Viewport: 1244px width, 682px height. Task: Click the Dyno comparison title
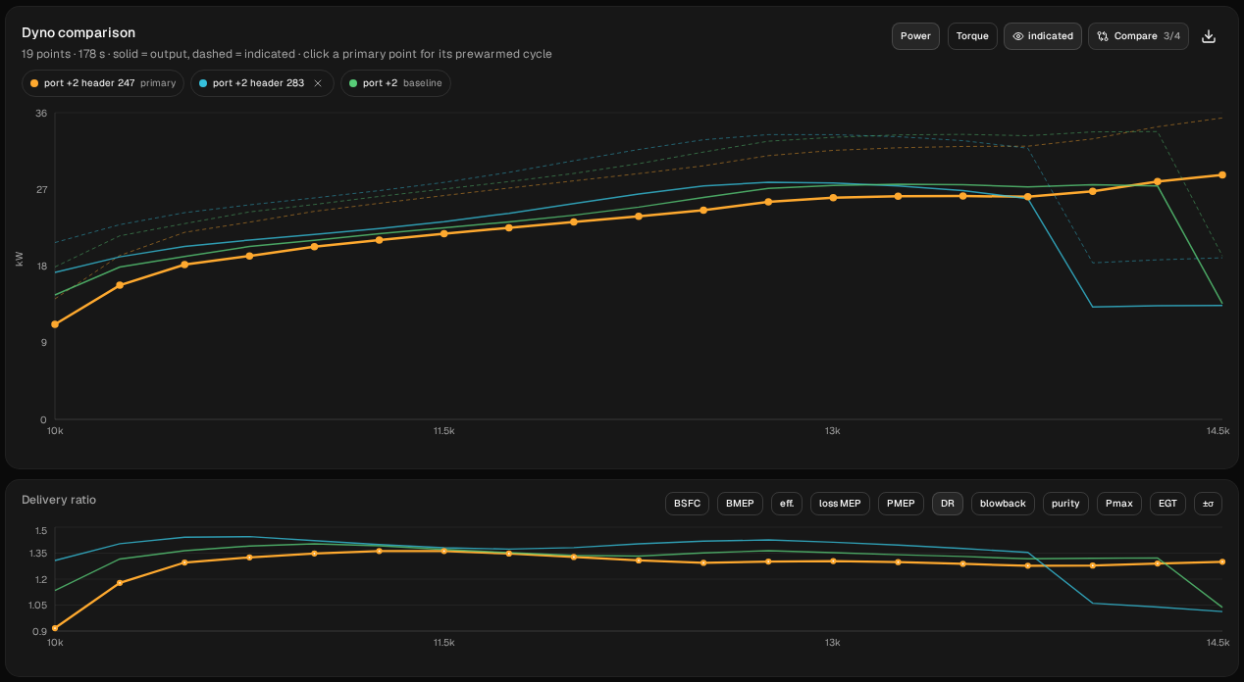pos(78,33)
